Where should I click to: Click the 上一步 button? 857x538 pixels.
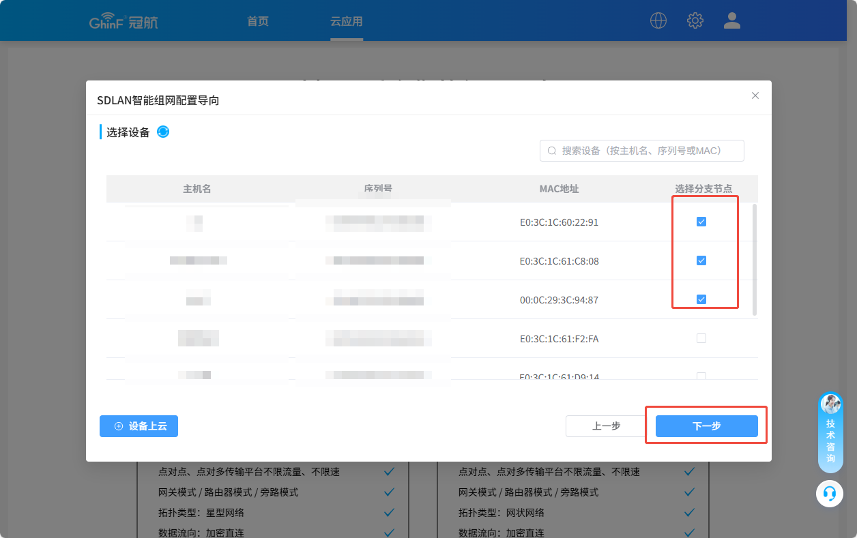click(606, 426)
